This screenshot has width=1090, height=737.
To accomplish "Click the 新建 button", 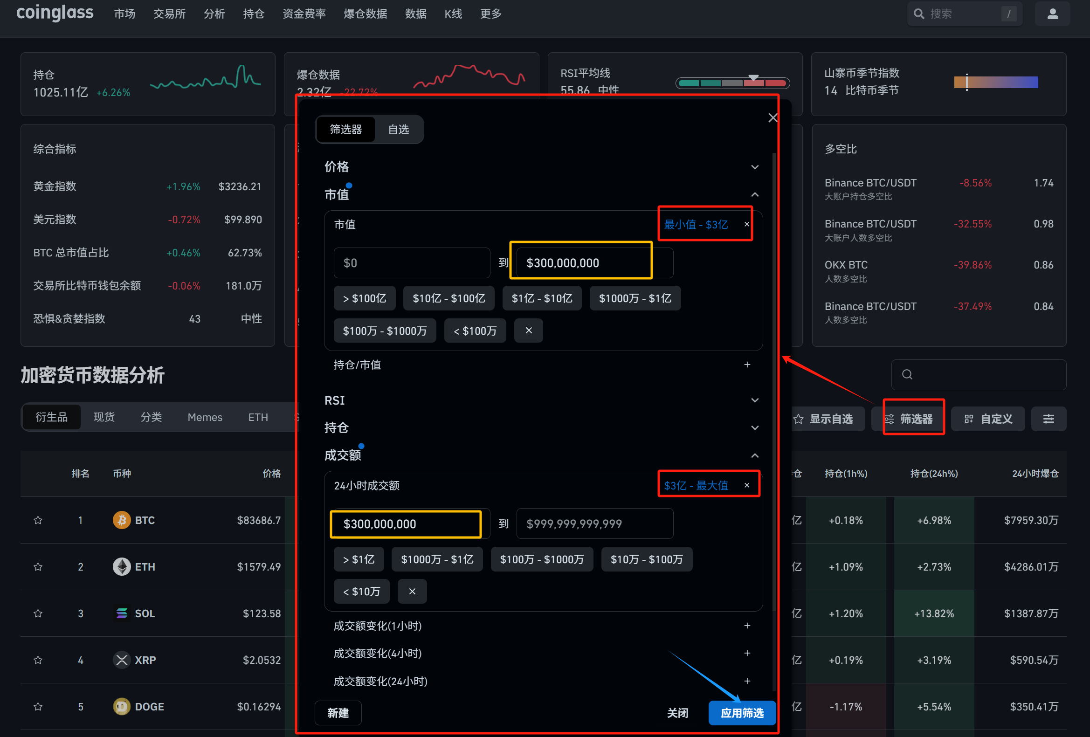I will (x=338, y=713).
